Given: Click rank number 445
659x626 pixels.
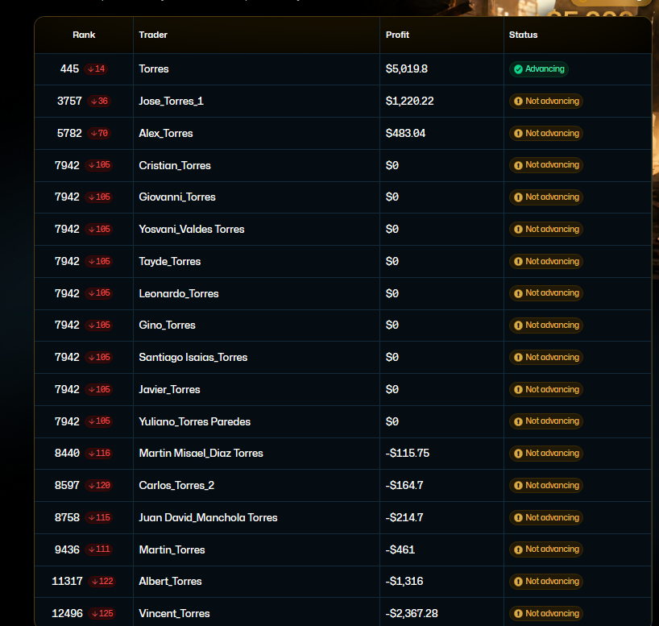Looking at the screenshot, I should point(69,69).
